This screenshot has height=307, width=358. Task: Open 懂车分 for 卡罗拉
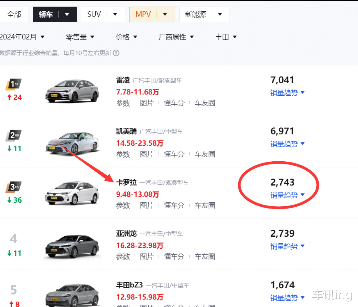point(174,205)
